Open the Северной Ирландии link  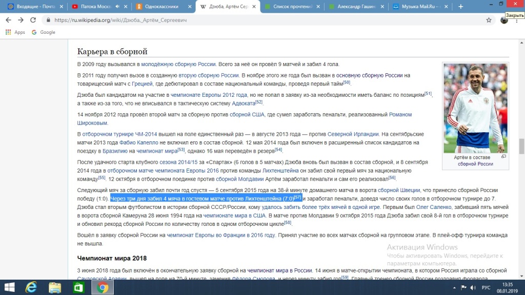(353, 134)
